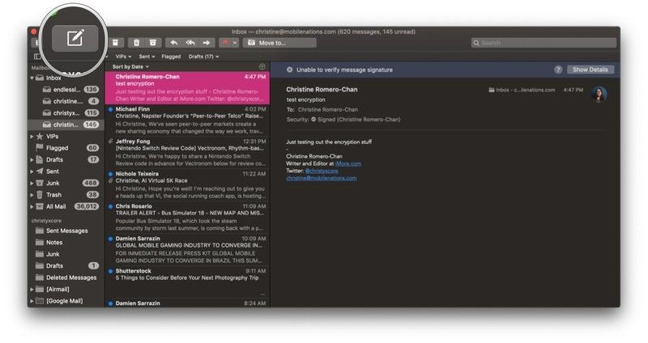Open the flag color dropdown arrow
648x343 pixels.
[x=235, y=43]
